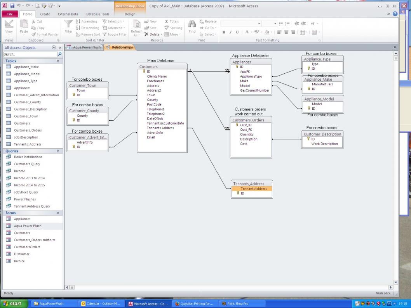Collapse the Queries group in navigation pane

pyautogui.click(x=58, y=151)
